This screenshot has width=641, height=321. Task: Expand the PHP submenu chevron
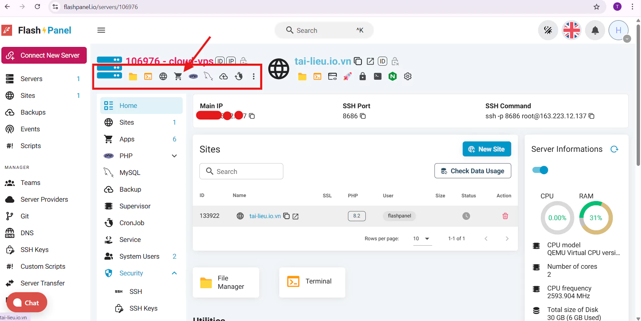click(x=174, y=156)
